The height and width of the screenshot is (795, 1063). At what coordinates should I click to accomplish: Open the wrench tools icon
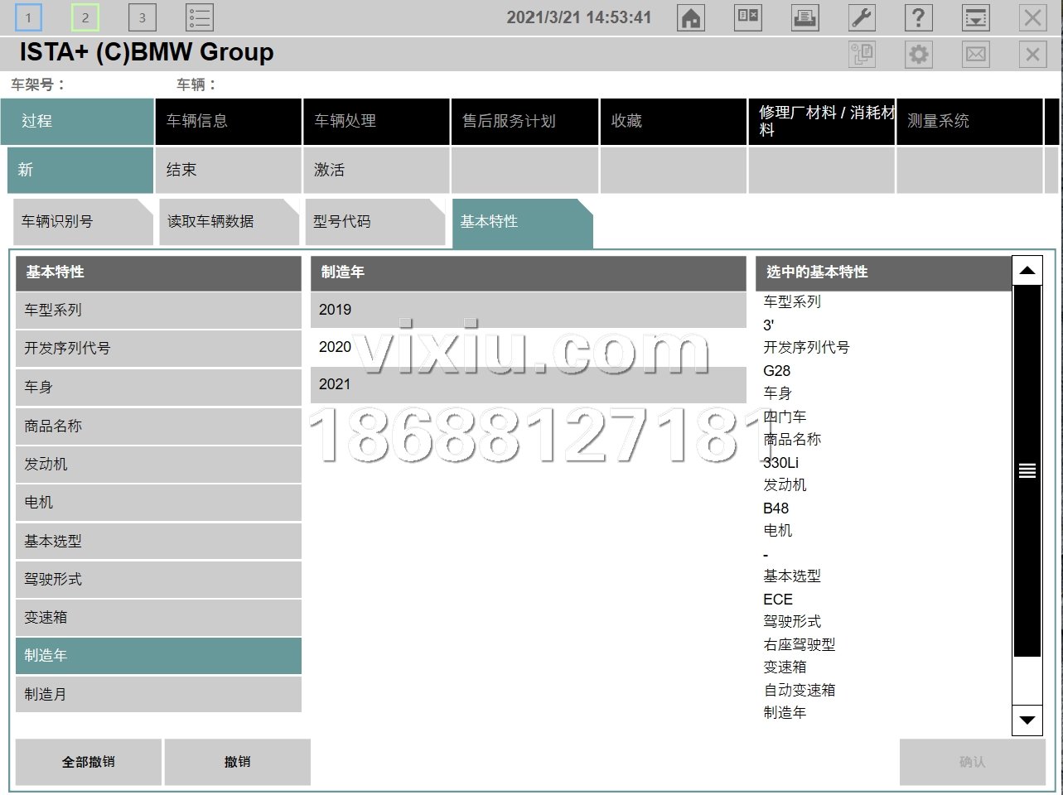tap(862, 17)
